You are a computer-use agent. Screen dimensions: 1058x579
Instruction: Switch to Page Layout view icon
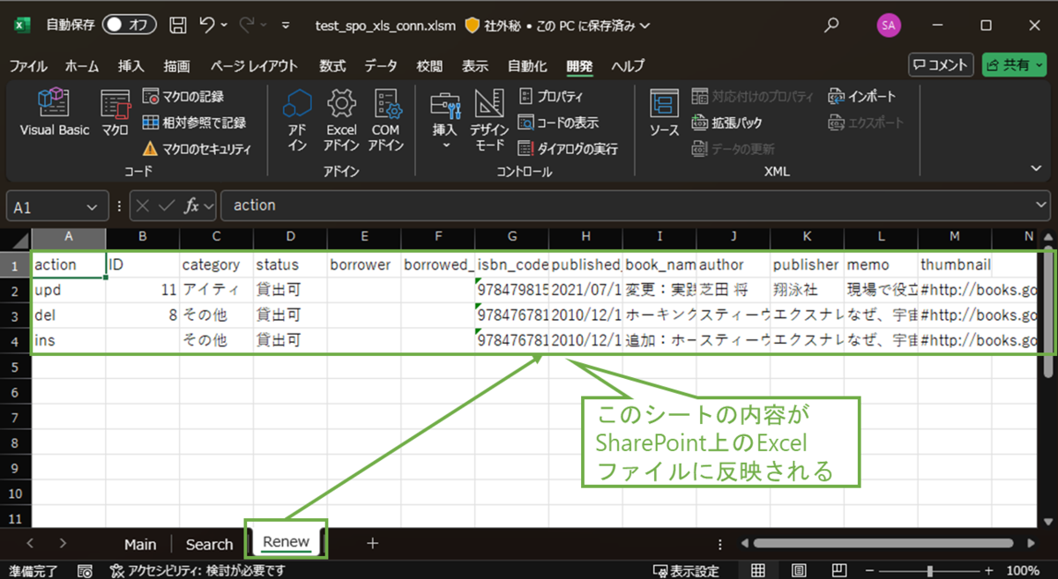[799, 570]
